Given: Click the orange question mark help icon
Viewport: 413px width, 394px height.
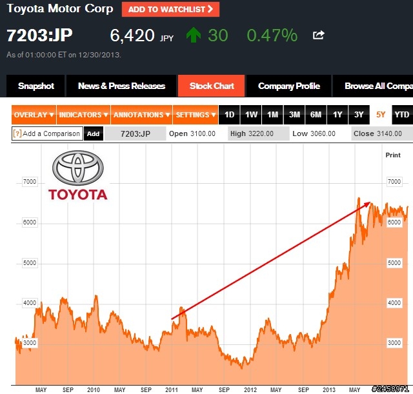Looking at the screenshot, I should coord(17,133).
